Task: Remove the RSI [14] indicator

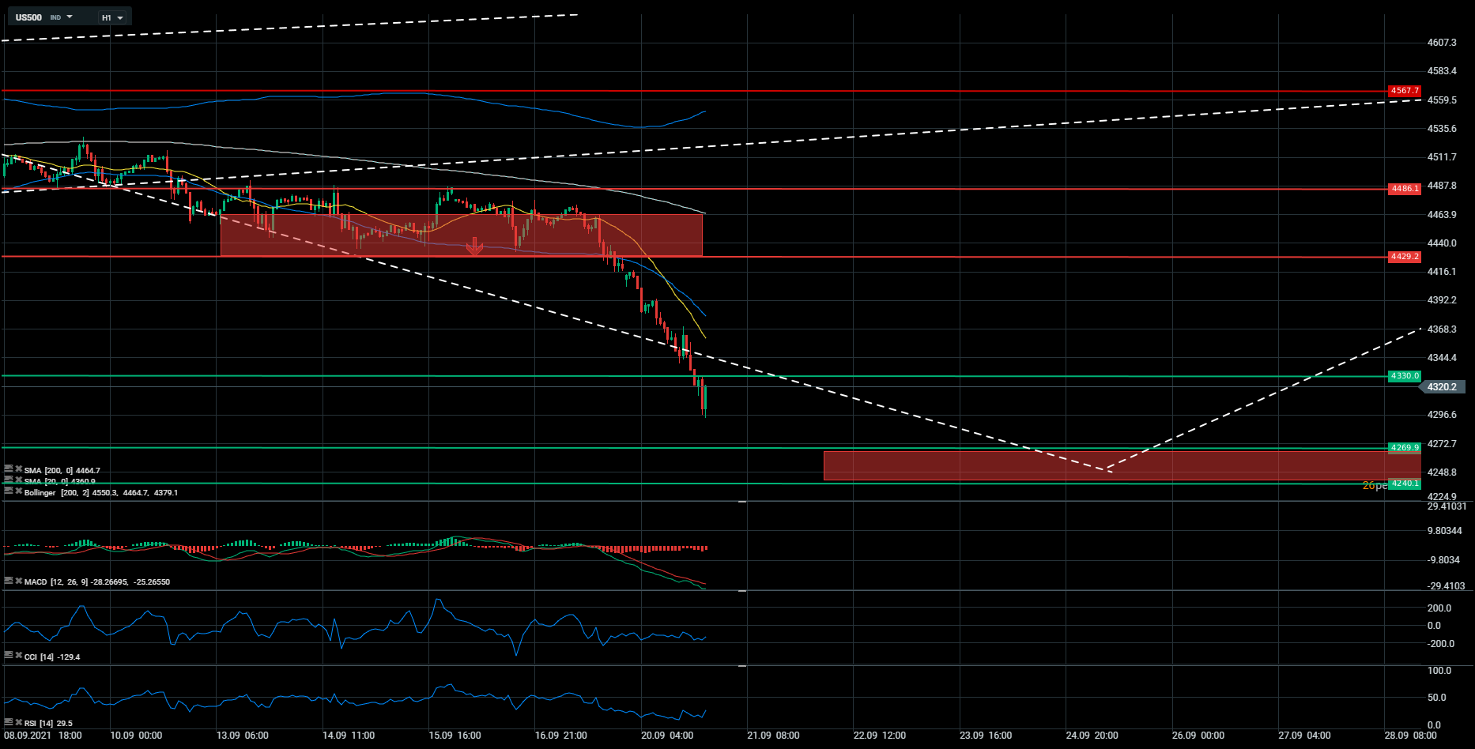Action: coord(18,722)
